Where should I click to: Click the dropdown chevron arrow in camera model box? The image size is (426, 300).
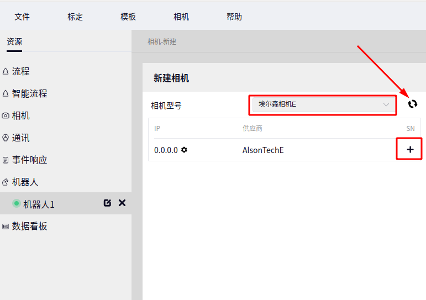[386, 104]
